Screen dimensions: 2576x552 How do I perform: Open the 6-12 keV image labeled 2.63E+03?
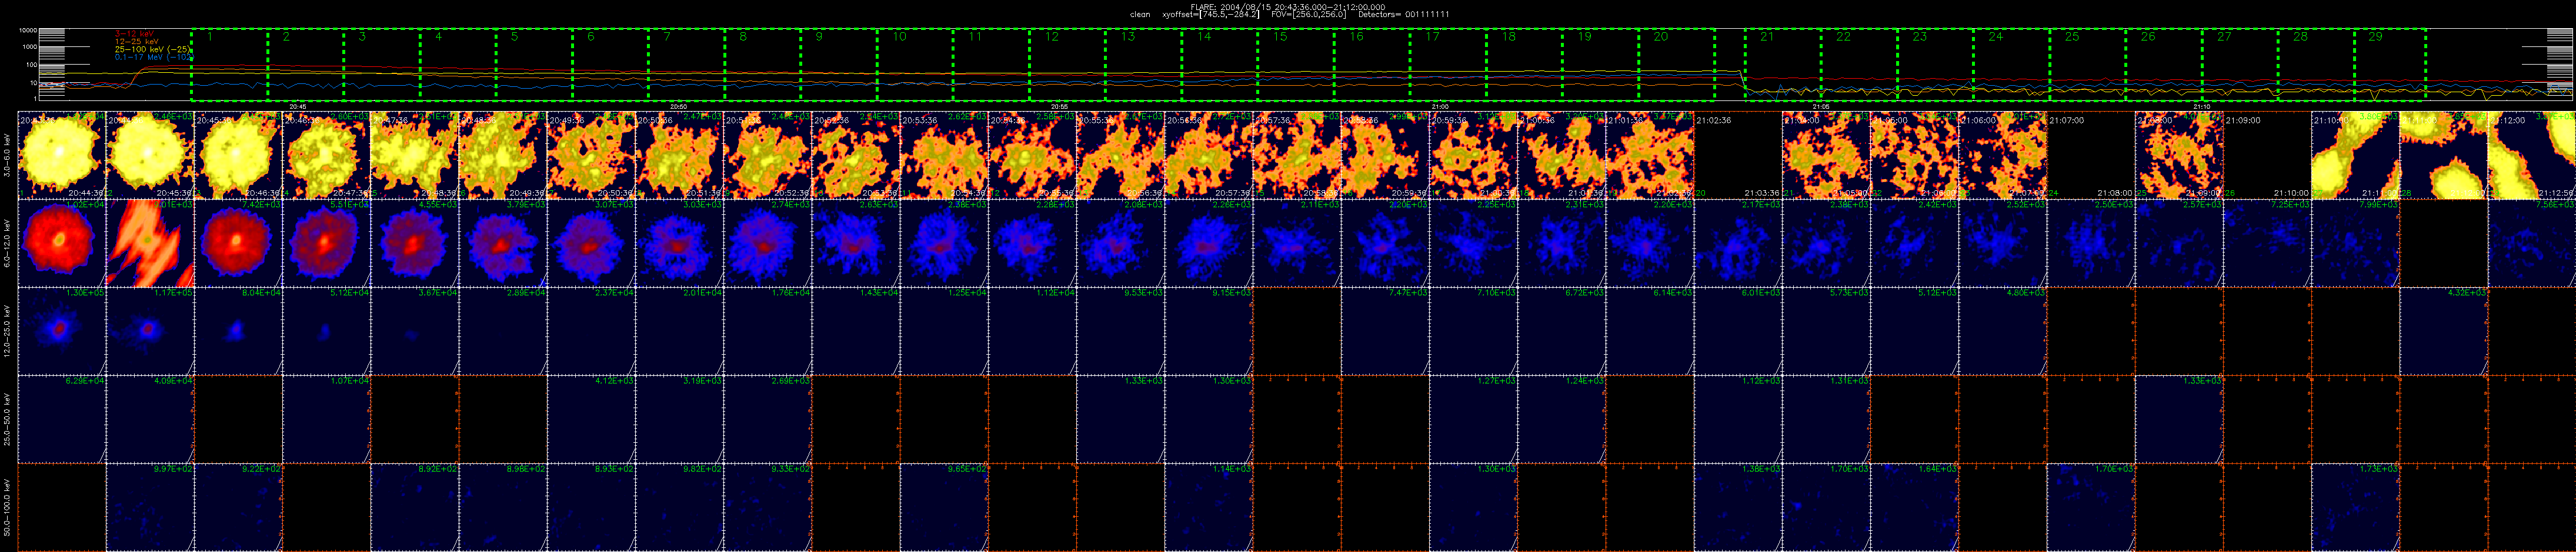[856, 243]
